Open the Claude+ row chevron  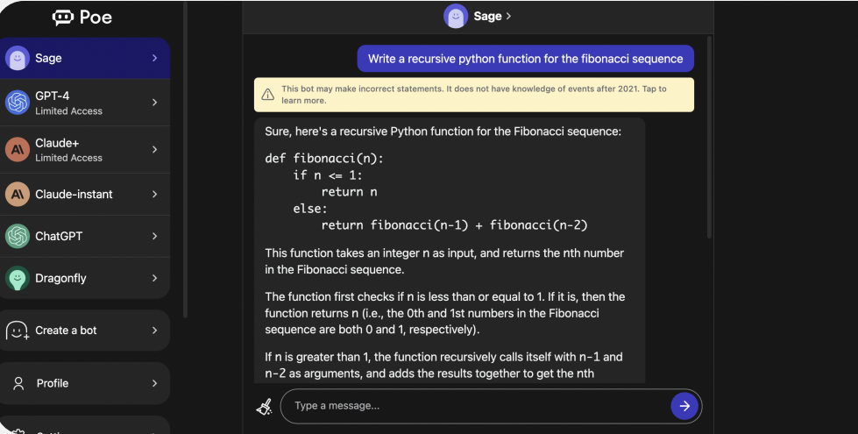pos(155,149)
